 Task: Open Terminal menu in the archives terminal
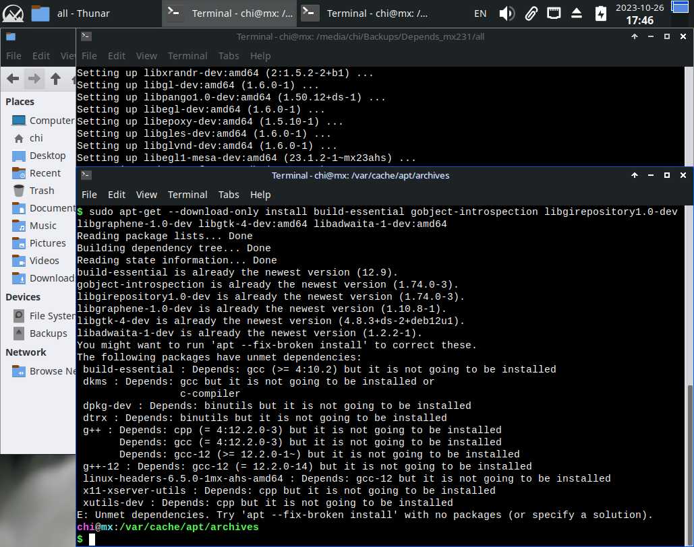pos(187,195)
